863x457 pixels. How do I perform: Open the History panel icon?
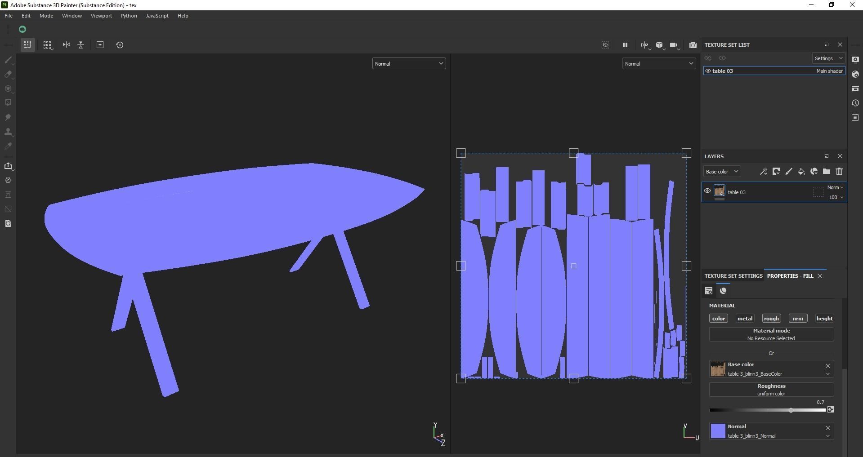tap(855, 103)
